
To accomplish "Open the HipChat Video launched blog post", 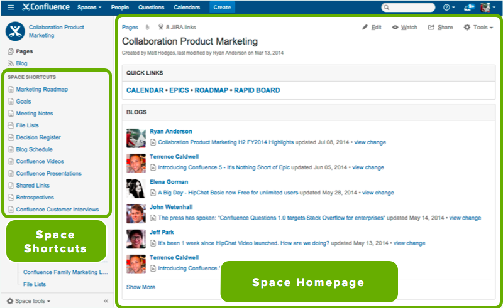I will coord(243,243).
